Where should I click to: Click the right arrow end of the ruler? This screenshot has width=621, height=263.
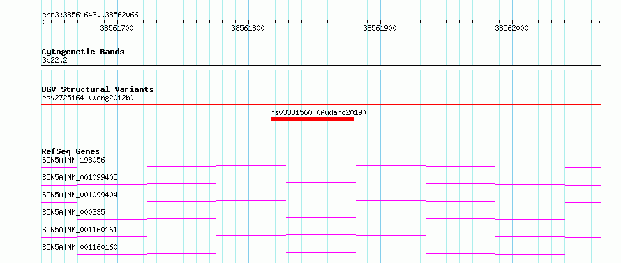pos(599,22)
